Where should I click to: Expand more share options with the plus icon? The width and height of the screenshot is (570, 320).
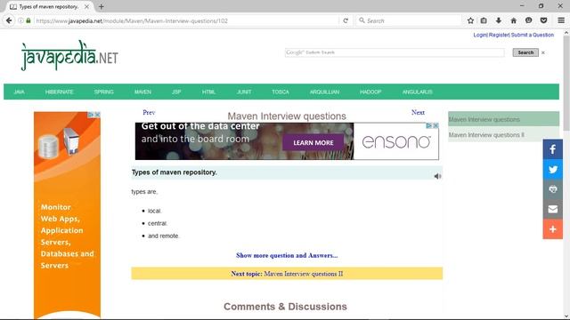[553, 229]
